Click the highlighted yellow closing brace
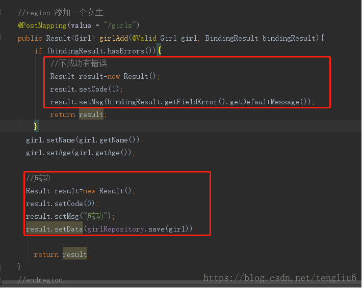 pos(36,126)
